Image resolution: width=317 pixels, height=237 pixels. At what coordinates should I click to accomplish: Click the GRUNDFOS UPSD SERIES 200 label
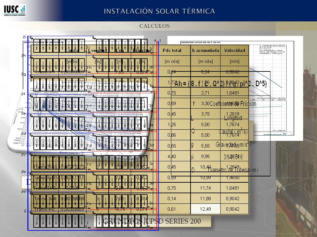click(152, 221)
